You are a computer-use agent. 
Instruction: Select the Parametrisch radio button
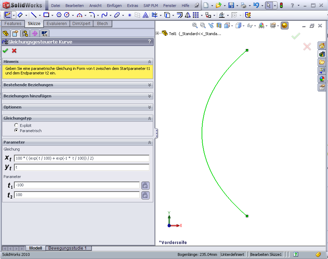(x=16, y=130)
